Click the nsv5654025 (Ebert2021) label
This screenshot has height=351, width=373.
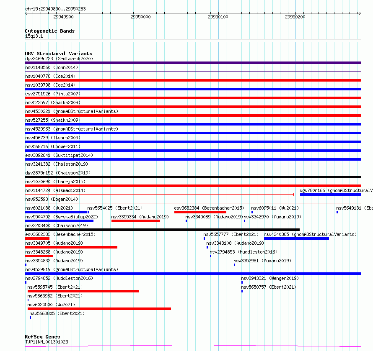pyautogui.click(x=115, y=208)
